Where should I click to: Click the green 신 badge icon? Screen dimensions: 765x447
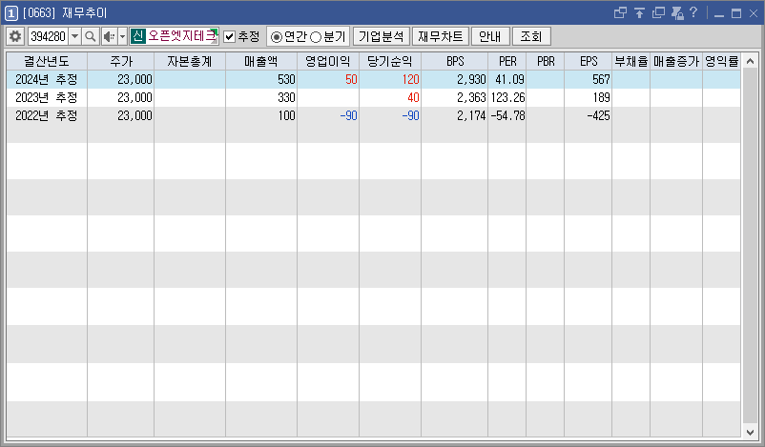click(138, 36)
